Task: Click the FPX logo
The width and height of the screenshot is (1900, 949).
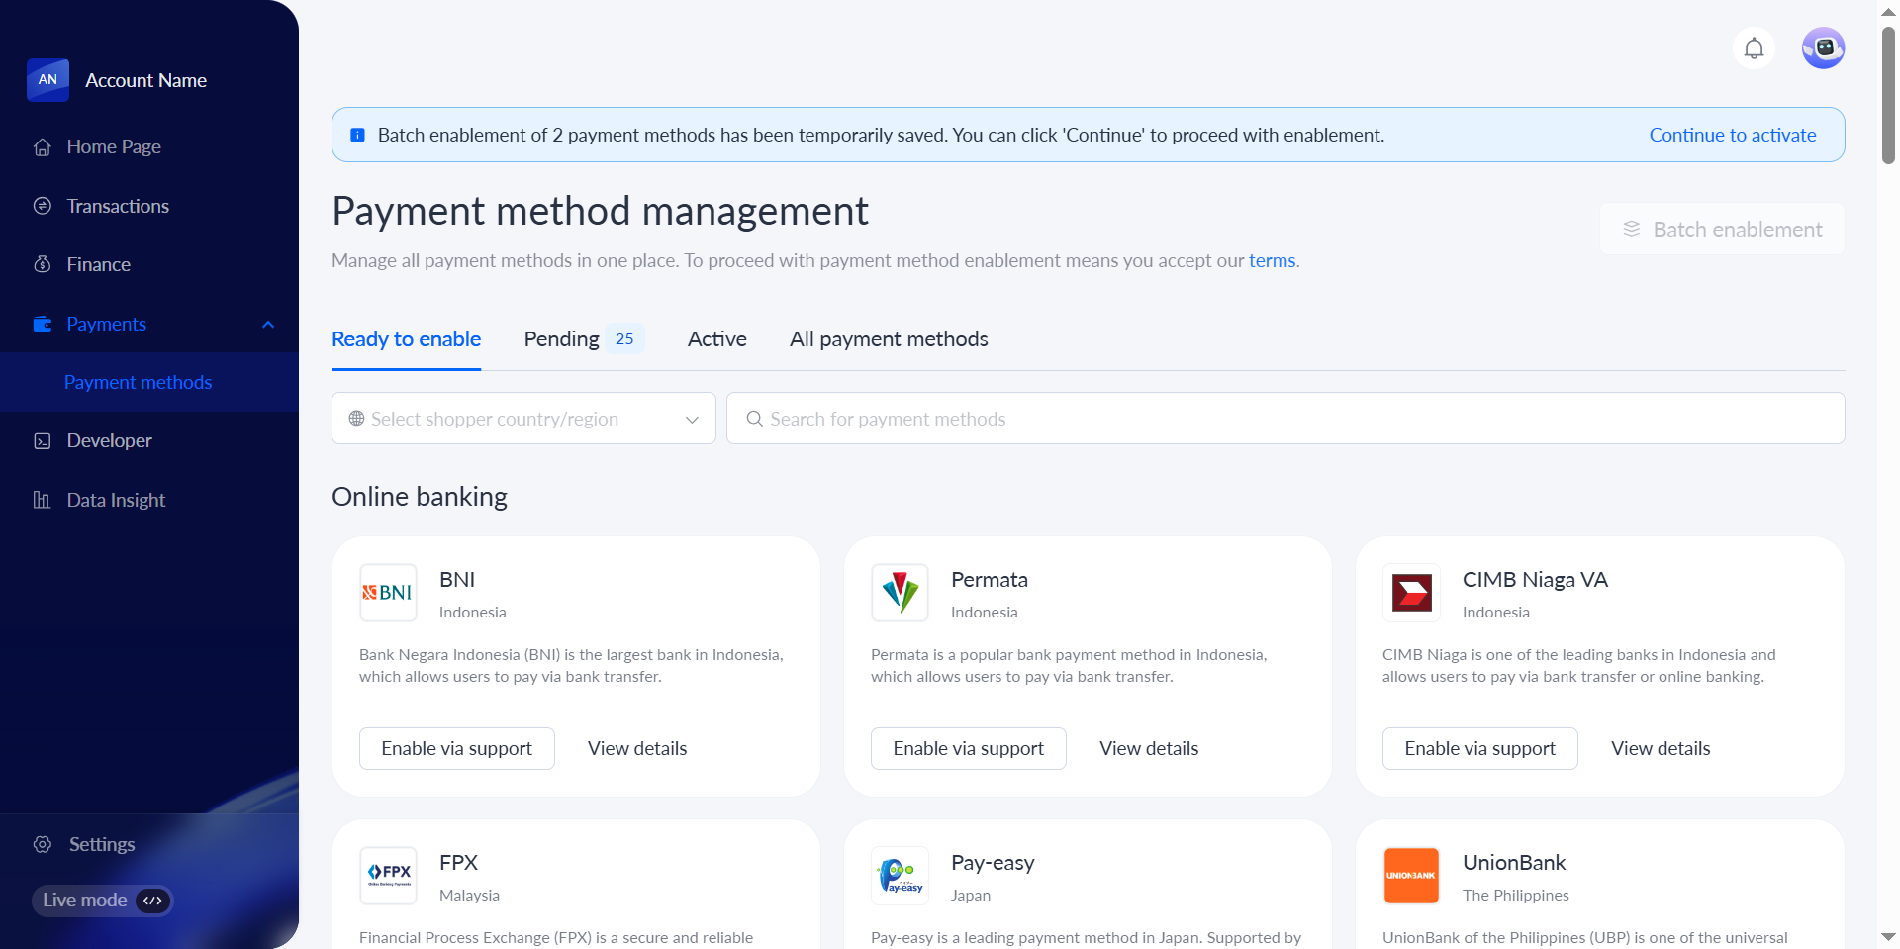Action: pos(388,876)
